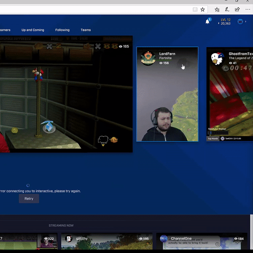The width and height of the screenshot is (253, 253).
Task: Click the LordFern streamer name
Action: (x=167, y=54)
